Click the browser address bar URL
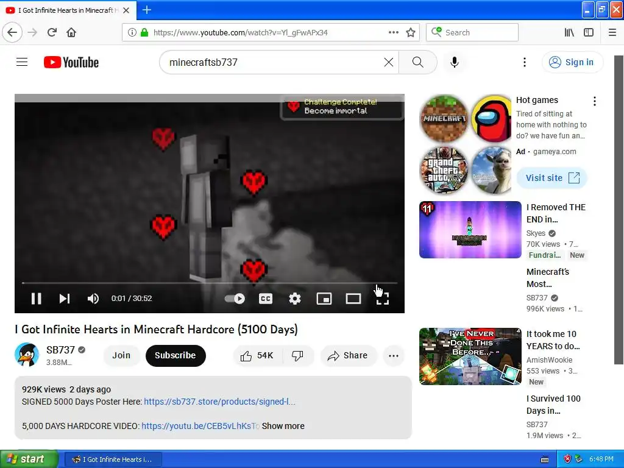Screen dimensions: 624x468 pos(240,33)
